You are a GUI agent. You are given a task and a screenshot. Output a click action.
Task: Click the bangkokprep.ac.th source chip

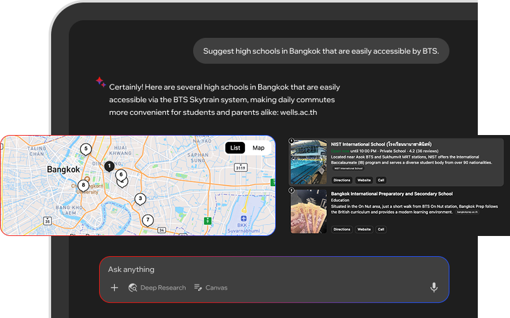tap(467, 213)
